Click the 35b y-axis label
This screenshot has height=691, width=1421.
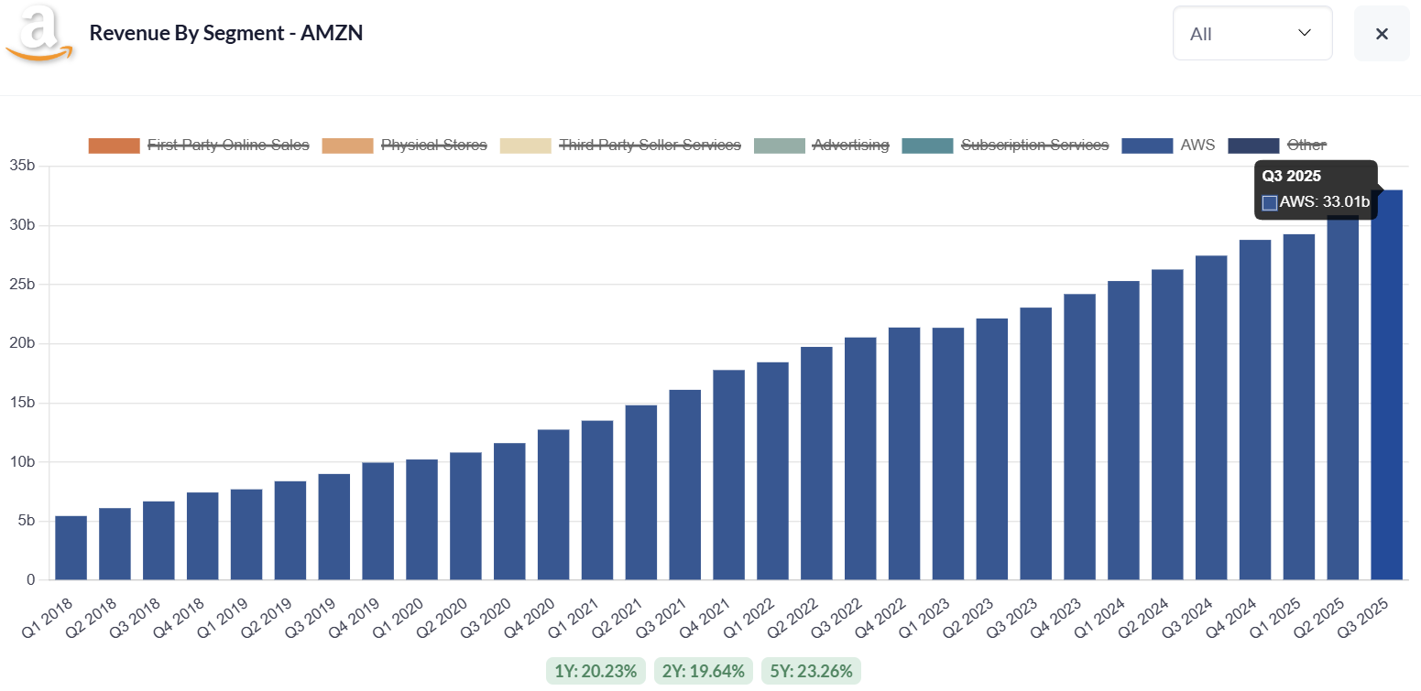pos(22,166)
